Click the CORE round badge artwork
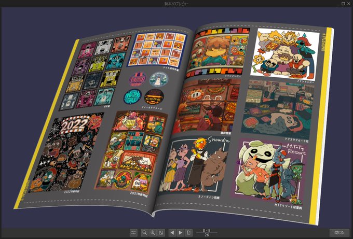 tap(154, 97)
